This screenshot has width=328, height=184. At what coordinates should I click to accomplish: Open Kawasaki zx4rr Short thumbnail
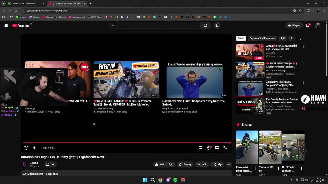click(x=247, y=147)
